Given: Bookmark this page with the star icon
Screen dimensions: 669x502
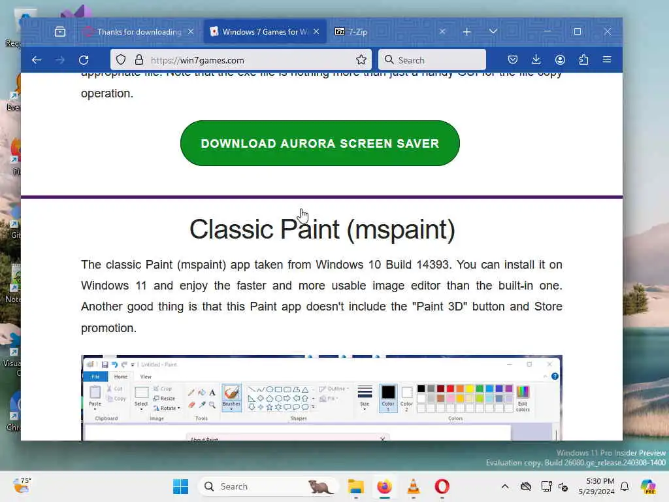Looking at the screenshot, I should (361, 59).
